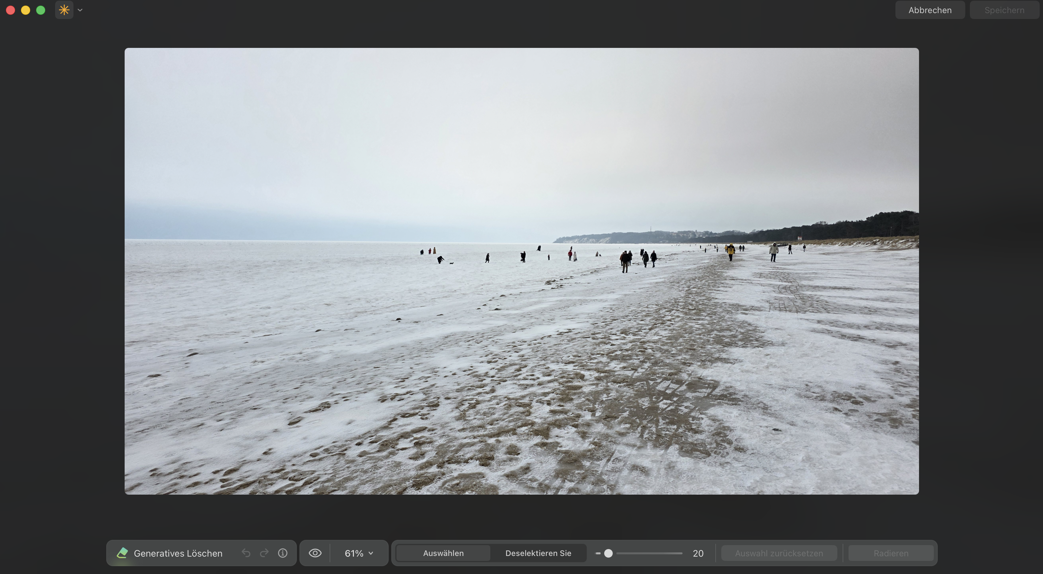Click the Generatives Löschen tool label

pyautogui.click(x=178, y=553)
